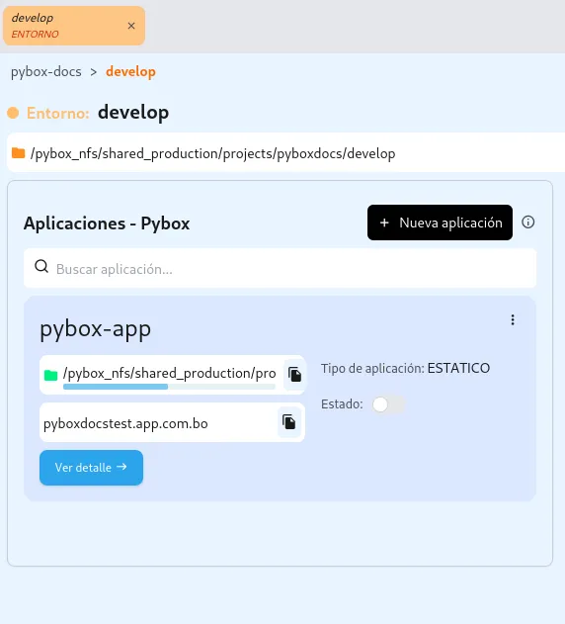Focus the Buscar aplicación search field

pos(280,268)
